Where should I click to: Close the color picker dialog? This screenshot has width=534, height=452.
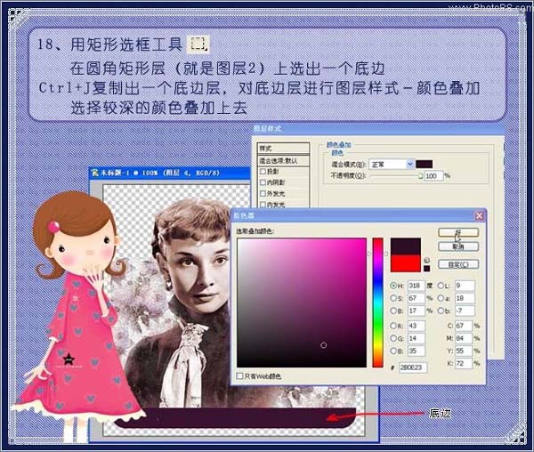click(479, 215)
